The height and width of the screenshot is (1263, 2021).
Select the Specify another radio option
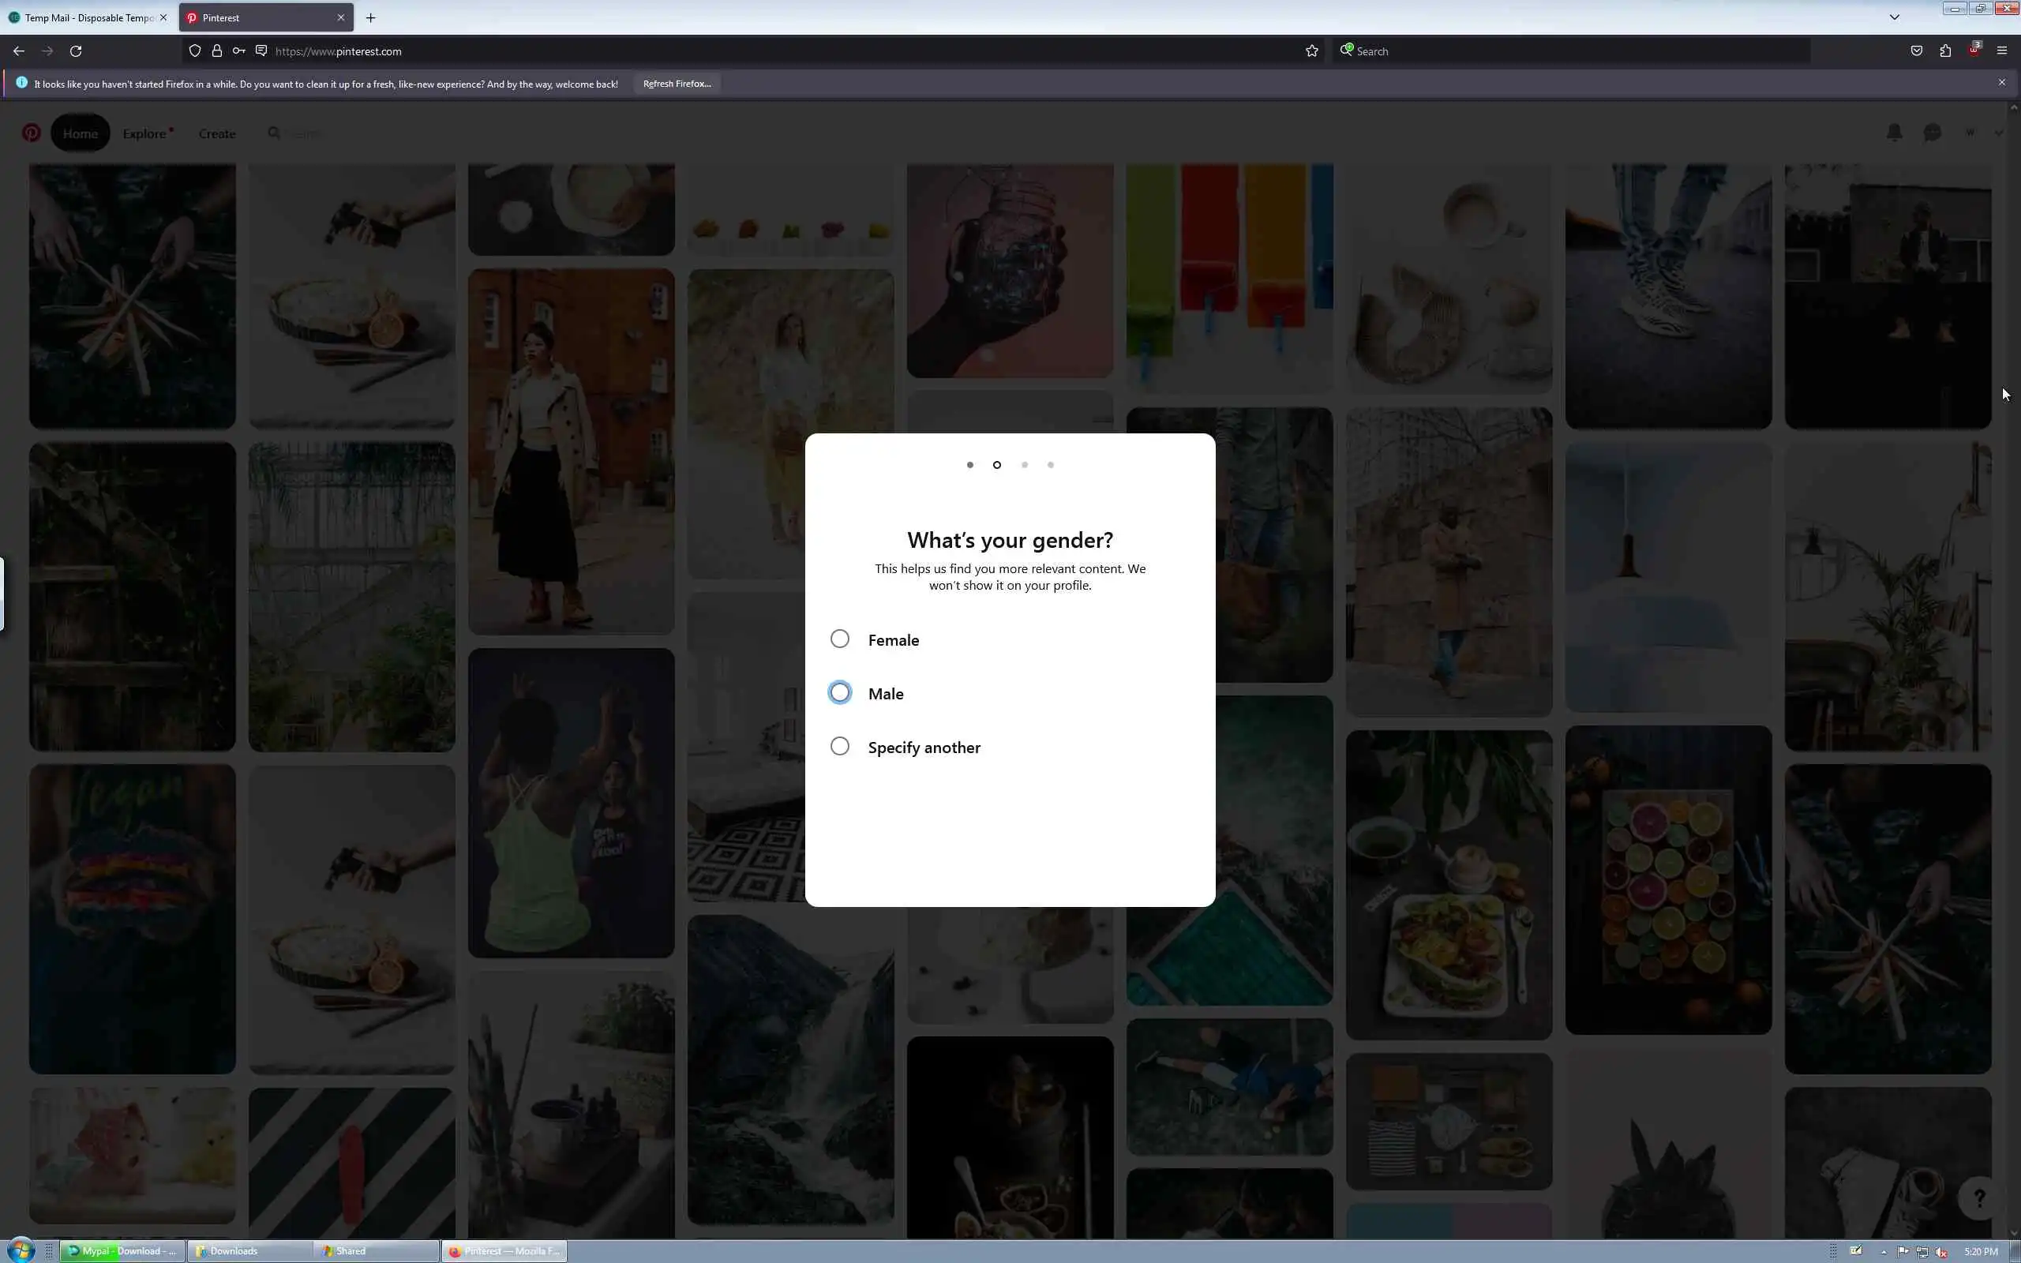839,746
